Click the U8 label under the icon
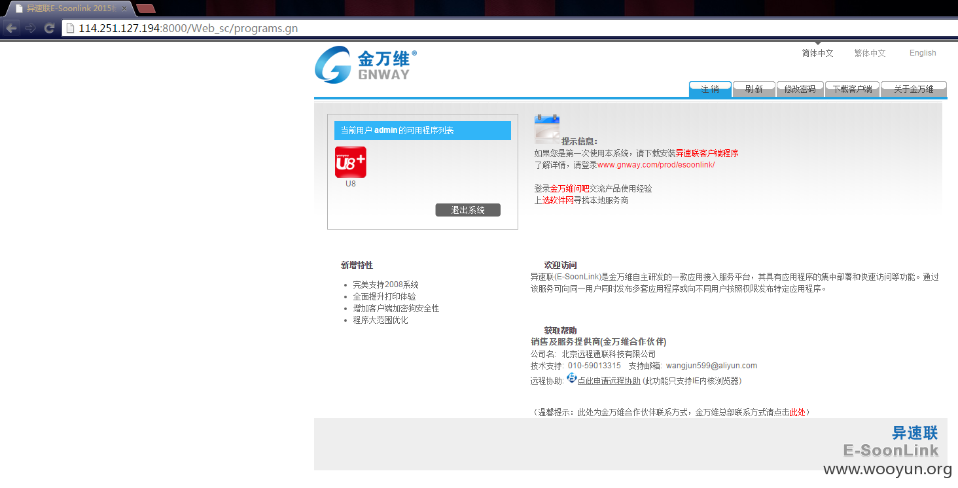 coord(351,184)
